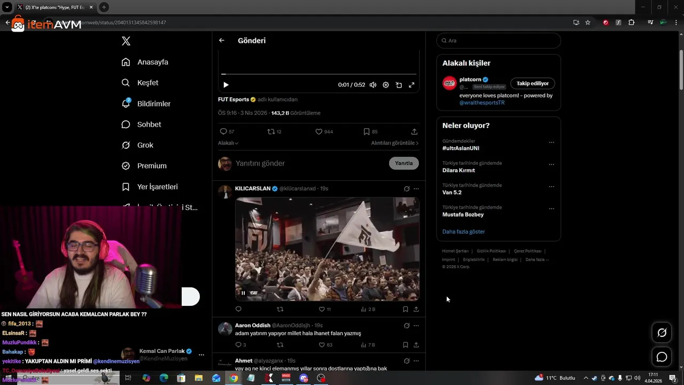Open account options next to Kemal Can Parlak
684x385 pixels.
click(x=201, y=355)
